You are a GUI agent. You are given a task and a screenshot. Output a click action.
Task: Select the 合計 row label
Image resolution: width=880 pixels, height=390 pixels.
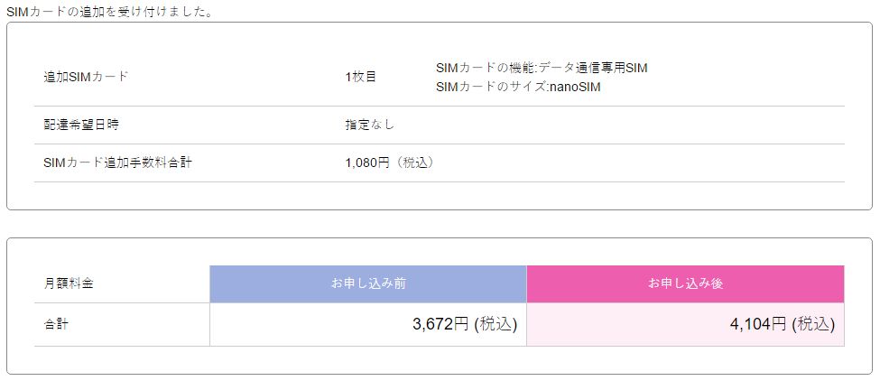56,324
